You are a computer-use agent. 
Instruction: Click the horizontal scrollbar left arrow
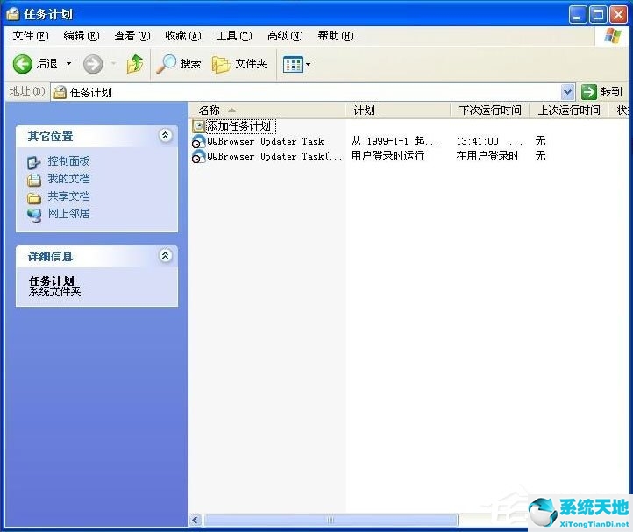196,520
